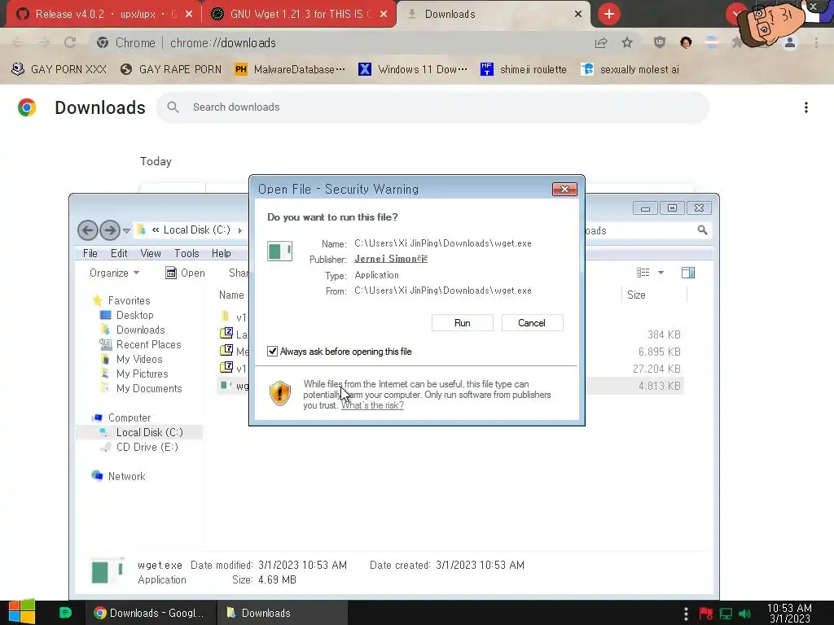This screenshot has width=834, height=625.
Task: Click the Open toolbar button in Explorer
Action: coord(185,273)
